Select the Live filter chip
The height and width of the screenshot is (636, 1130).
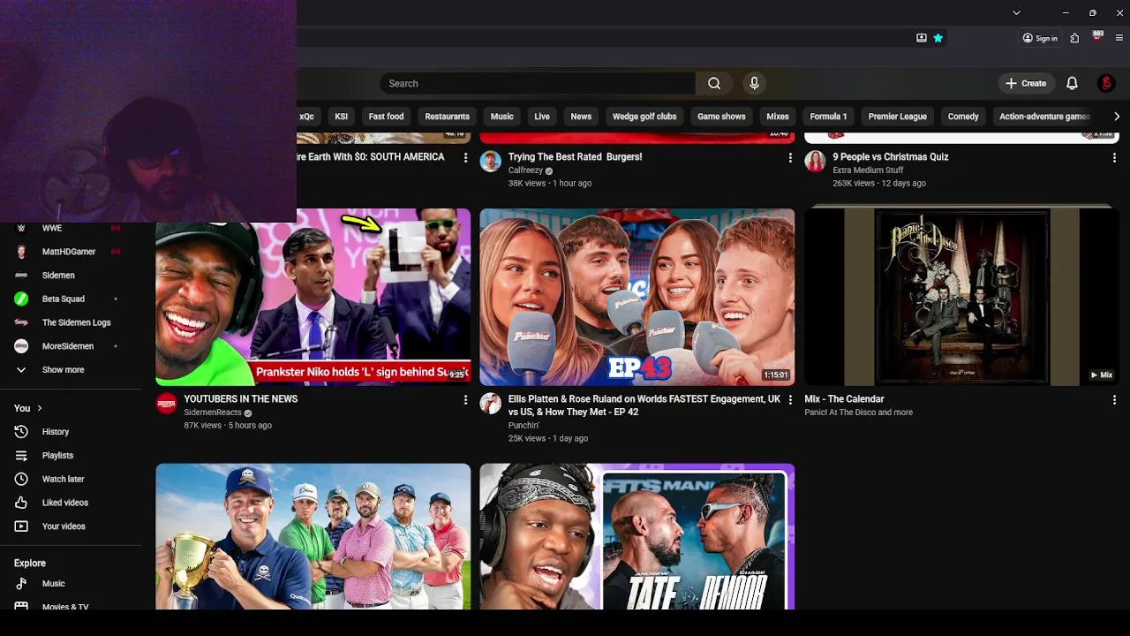(x=542, y=117)
